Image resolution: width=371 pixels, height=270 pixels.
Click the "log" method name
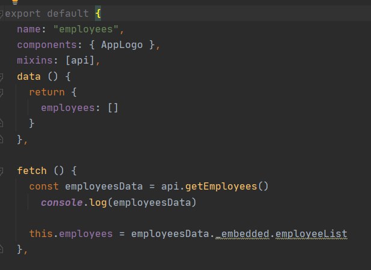click(98, 203)
